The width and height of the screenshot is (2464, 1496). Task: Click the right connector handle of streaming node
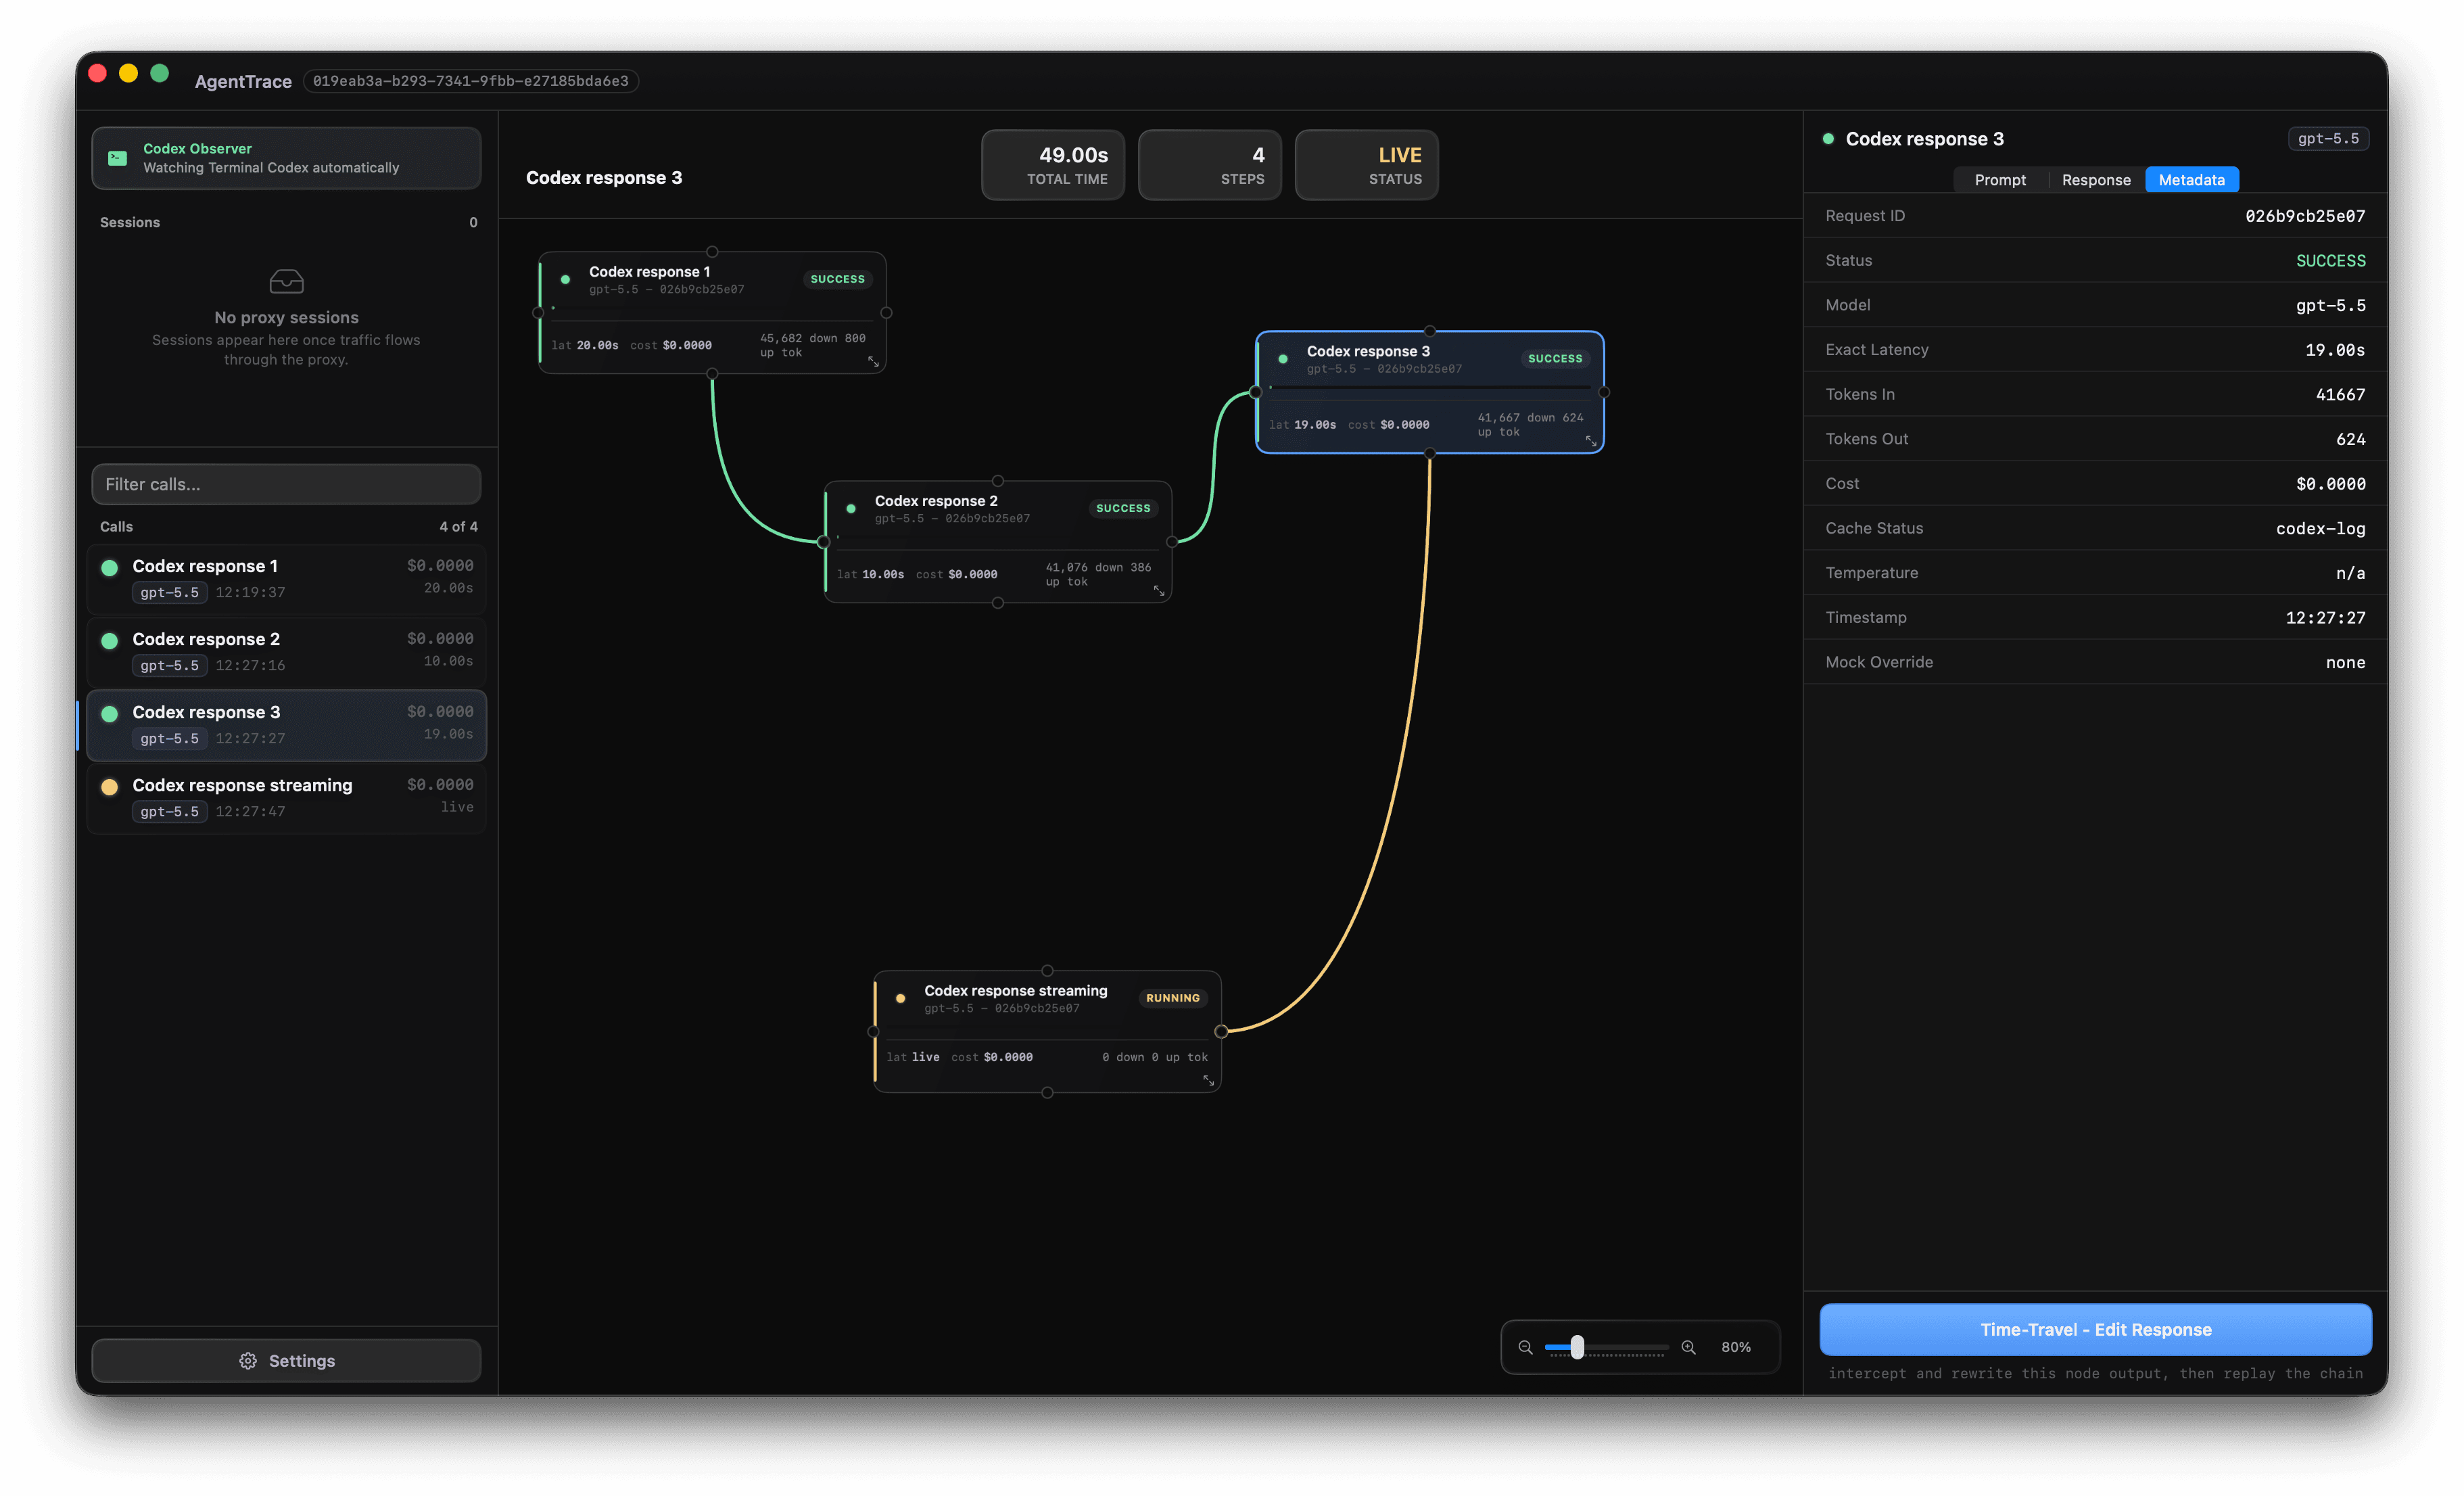1221,1031
